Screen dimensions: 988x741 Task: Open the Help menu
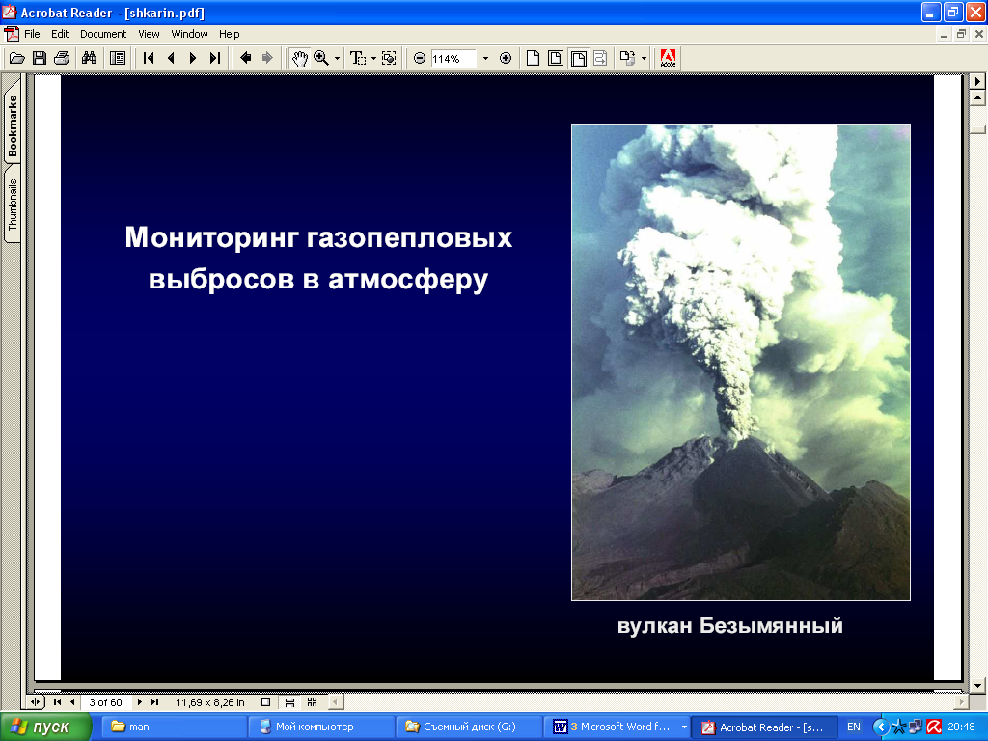click(x=230, y=34)
